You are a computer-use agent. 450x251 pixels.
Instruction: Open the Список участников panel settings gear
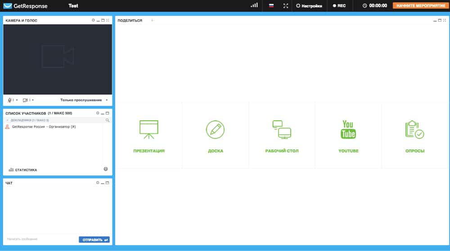tap(98, 113)
